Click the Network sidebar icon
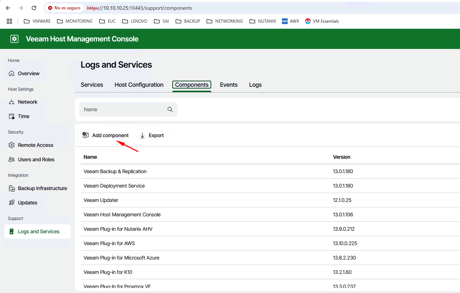 click(x=12, y=102)
